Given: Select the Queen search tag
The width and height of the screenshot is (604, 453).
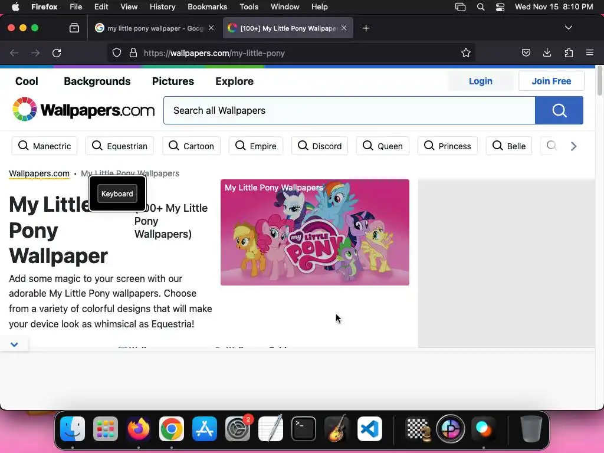Looking at the screenshot, I should tap(382, 146).
